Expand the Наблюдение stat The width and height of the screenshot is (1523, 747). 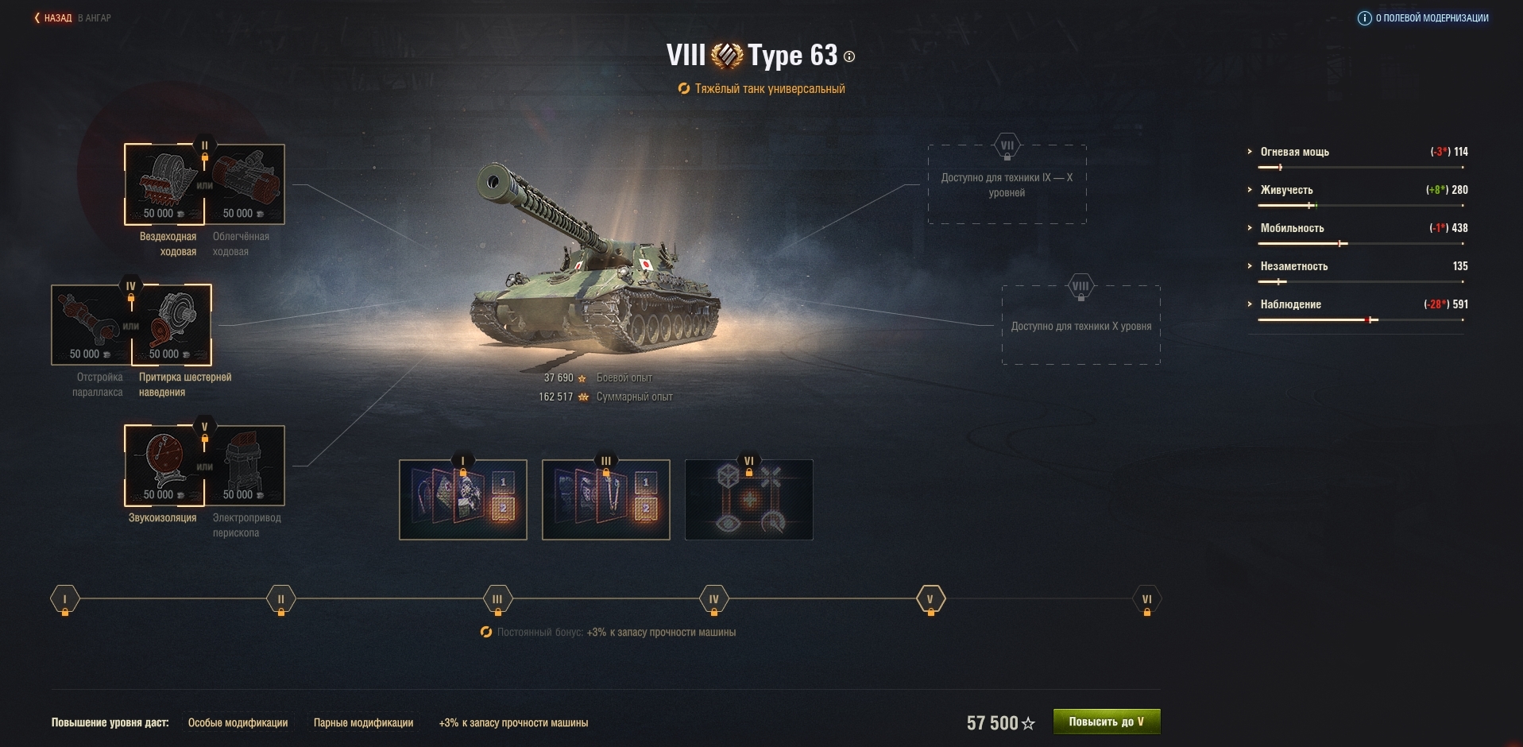tap(1290, 304)
